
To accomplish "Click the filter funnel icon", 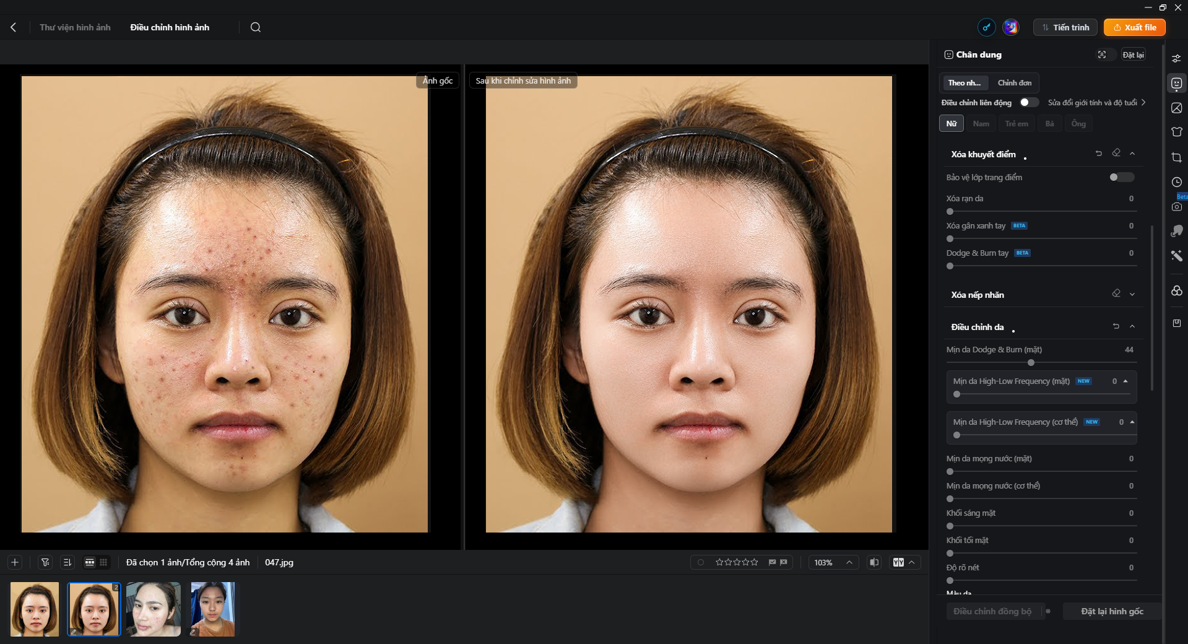I will click(45, 562).
